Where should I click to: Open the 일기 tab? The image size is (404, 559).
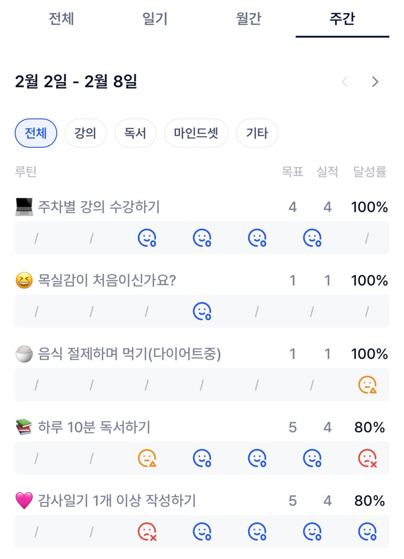point(155,19)
